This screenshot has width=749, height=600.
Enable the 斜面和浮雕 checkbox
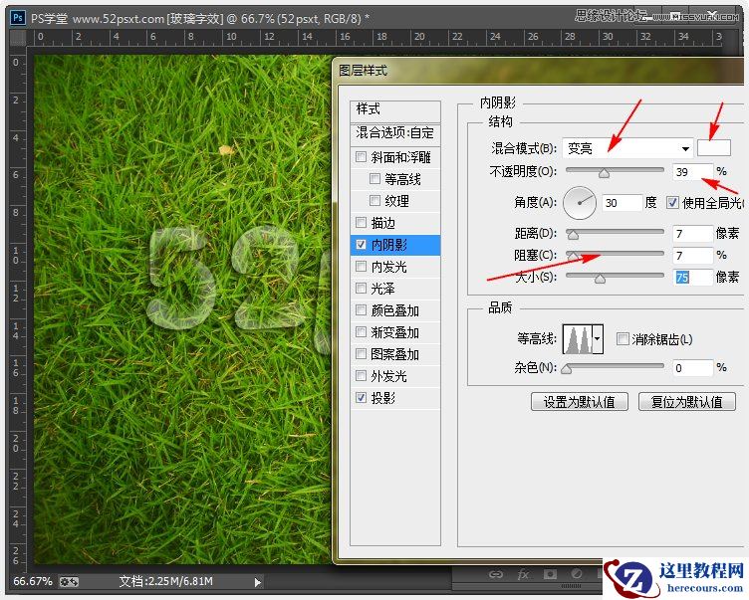[362, 156]
